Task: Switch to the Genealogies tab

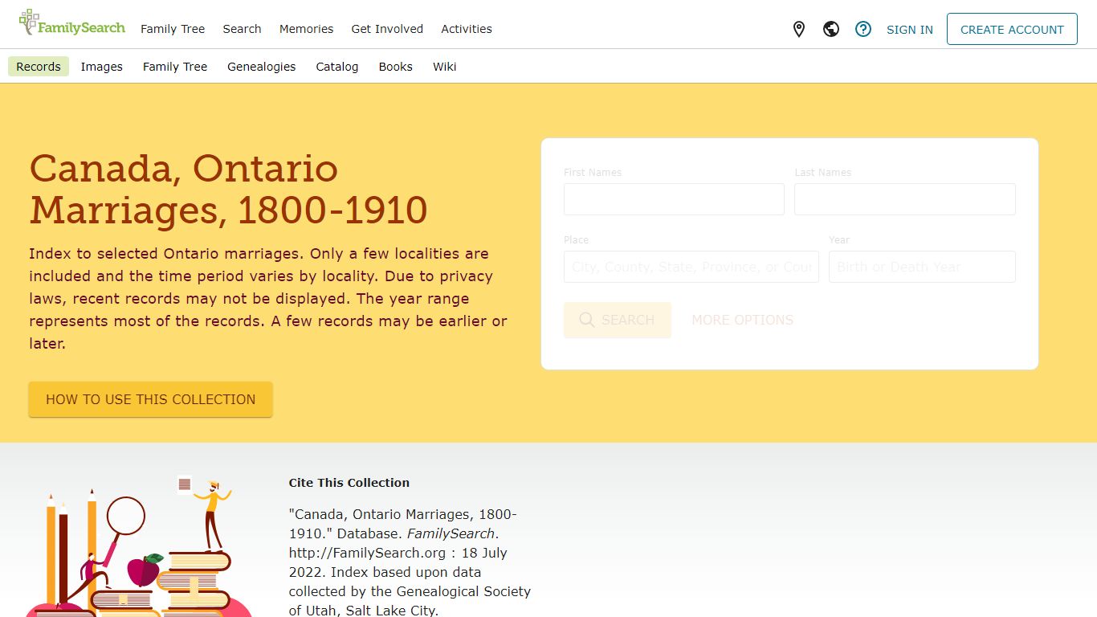Action: coord(262,67)
